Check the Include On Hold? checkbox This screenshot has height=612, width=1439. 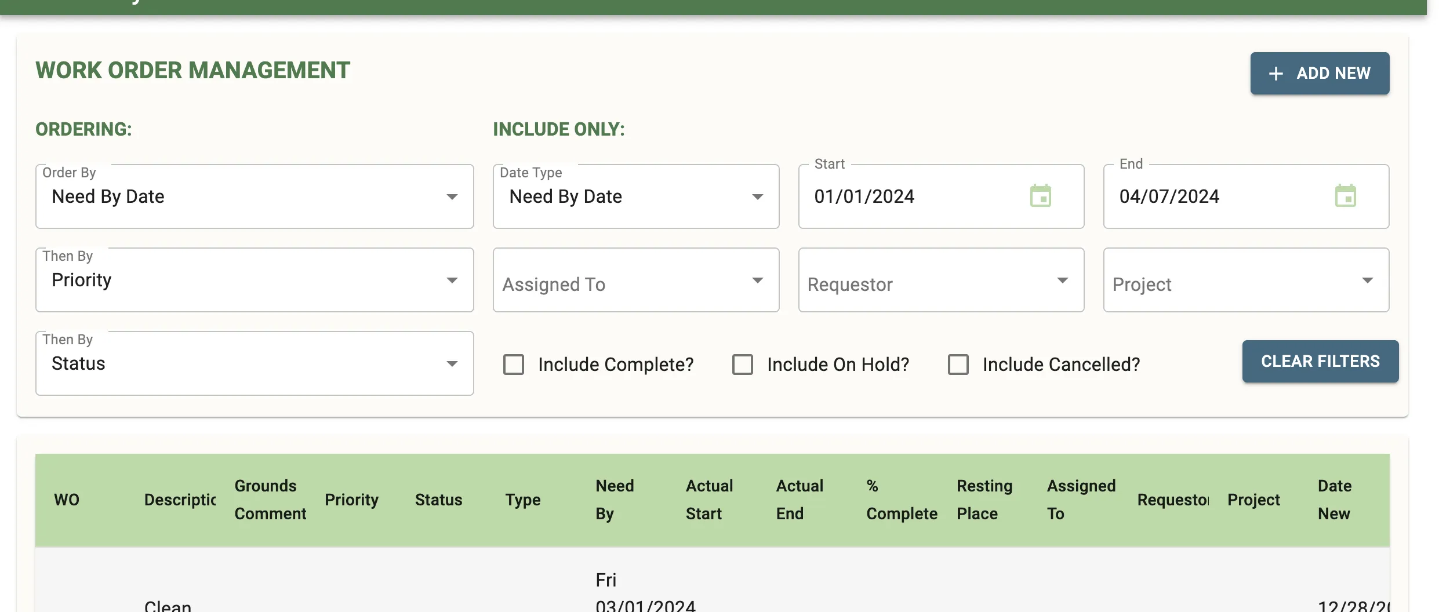point(742,364)
